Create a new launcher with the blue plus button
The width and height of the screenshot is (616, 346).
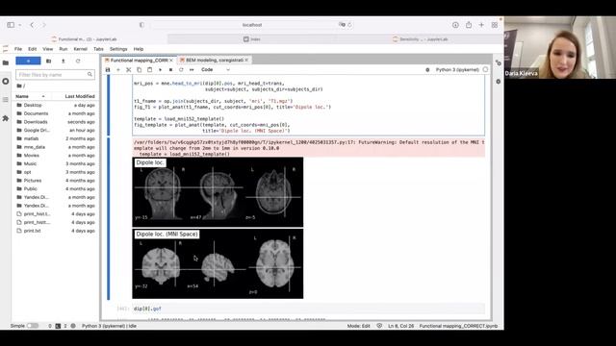pyautogui.click(x=28, y=61)
